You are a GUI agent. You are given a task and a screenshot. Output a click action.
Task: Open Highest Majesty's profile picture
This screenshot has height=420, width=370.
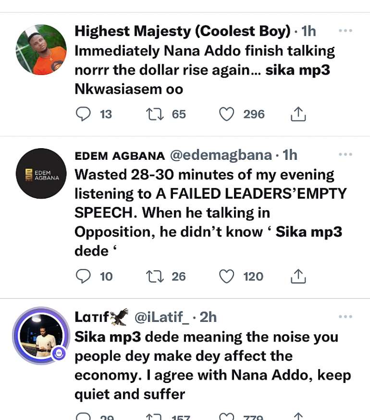click(x=41, y=50)
